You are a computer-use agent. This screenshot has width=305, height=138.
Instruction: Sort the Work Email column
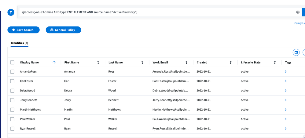tap(186, 62)
